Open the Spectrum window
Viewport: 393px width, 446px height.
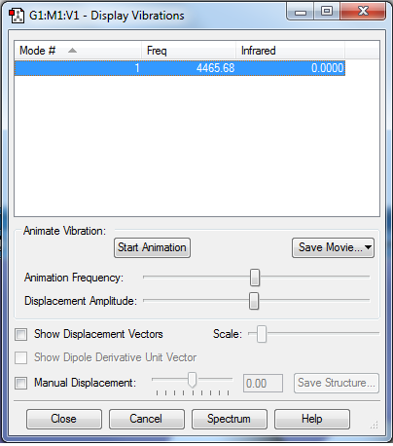(230, 419)
